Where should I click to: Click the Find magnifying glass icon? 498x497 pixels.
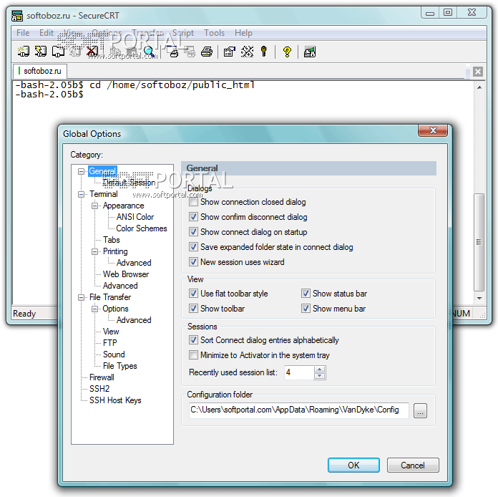[x=149, y=52]
